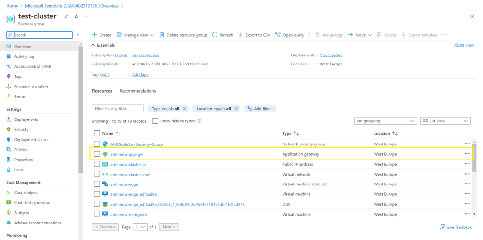Open 1 Succeeded deployments link
Viewport: 483px width, 240px height.
pyautogui.click(x=331, y=56)
